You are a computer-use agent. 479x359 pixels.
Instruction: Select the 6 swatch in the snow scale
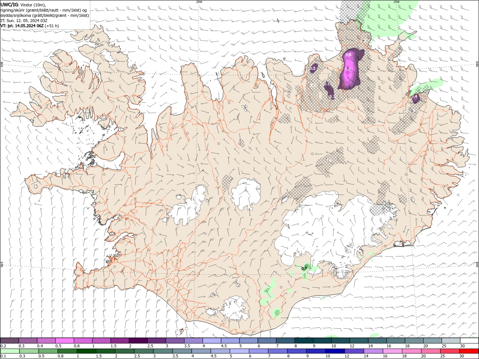point(266,341)
